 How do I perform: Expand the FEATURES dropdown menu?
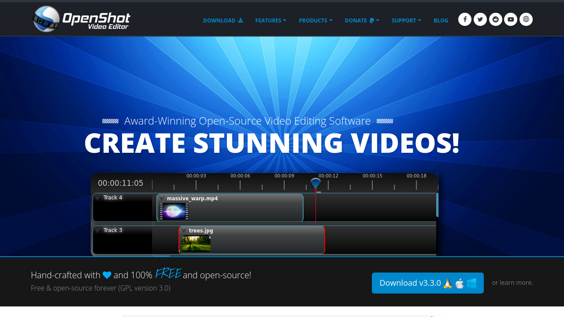[x=271, y=21]
